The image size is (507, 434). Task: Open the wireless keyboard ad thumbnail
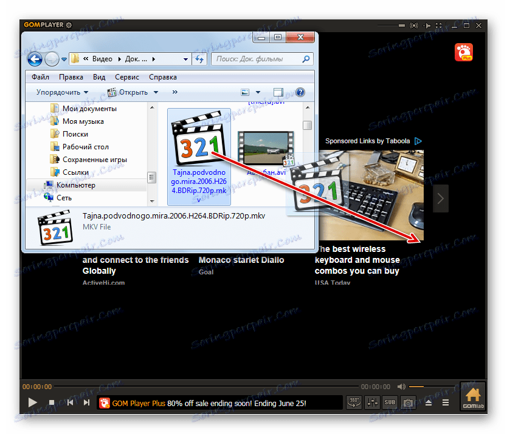pos(371,195)
